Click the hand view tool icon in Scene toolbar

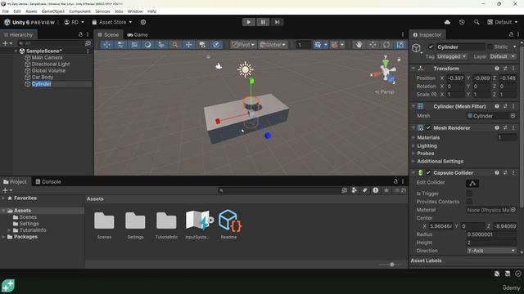click(359, 45)
